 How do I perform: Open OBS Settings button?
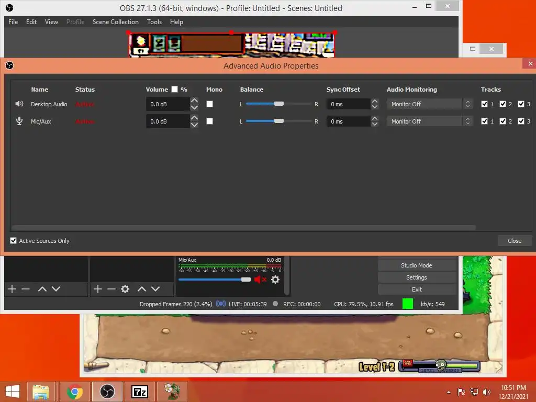coord(416,277)
